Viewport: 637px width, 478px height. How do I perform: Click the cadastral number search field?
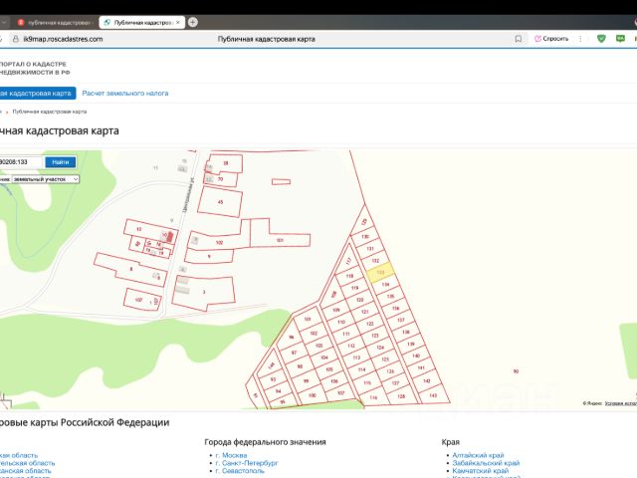coord(20,162)
